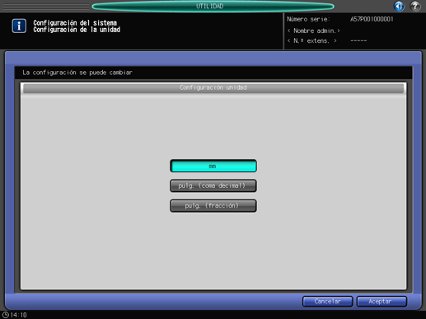Click the clock icon beside 14:10

6,315
